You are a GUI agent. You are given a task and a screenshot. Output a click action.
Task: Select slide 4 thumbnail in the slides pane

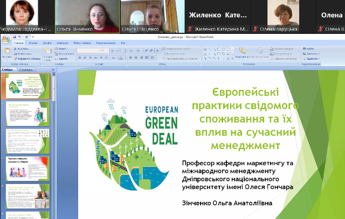click(x=27, y=169)
